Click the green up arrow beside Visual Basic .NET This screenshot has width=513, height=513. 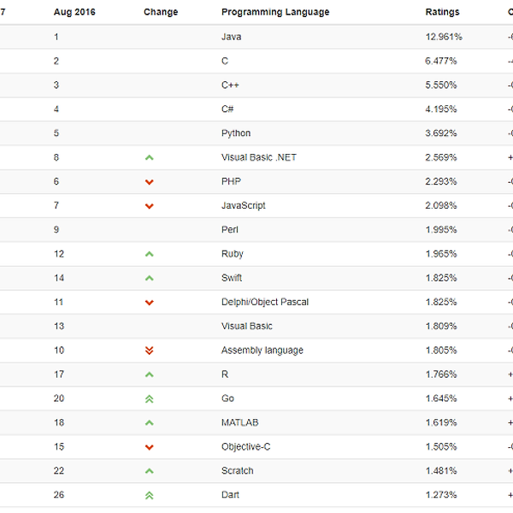[x=149, y=157]
